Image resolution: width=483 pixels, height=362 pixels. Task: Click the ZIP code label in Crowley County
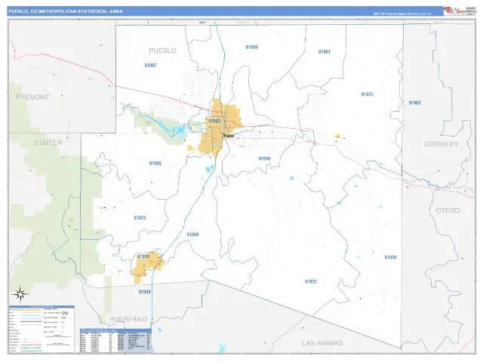414,103
